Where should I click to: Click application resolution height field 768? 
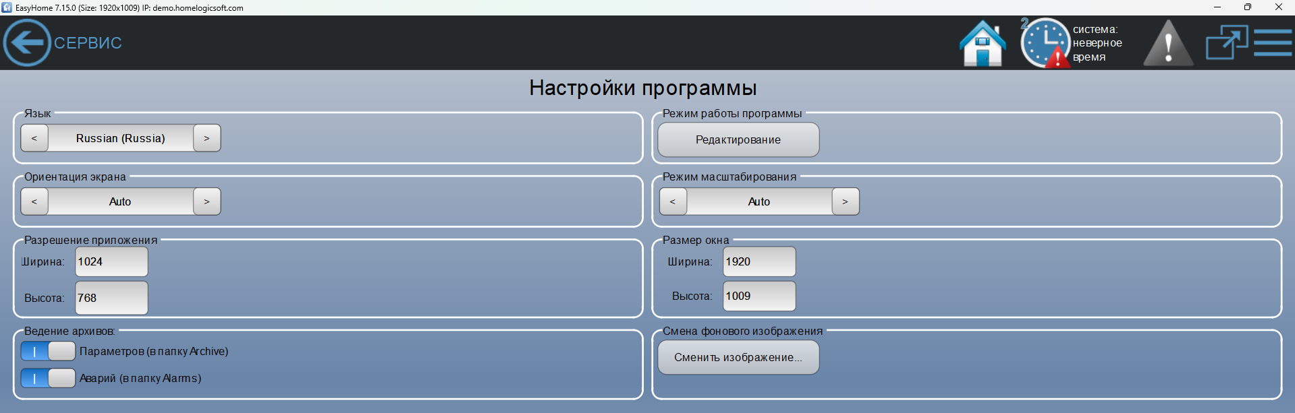[111, 298]
